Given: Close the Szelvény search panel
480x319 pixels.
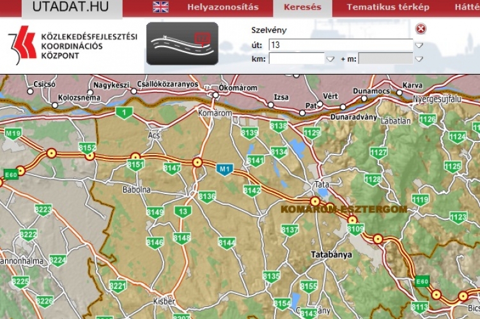Looking at the screenshot, I should point(420,29).
